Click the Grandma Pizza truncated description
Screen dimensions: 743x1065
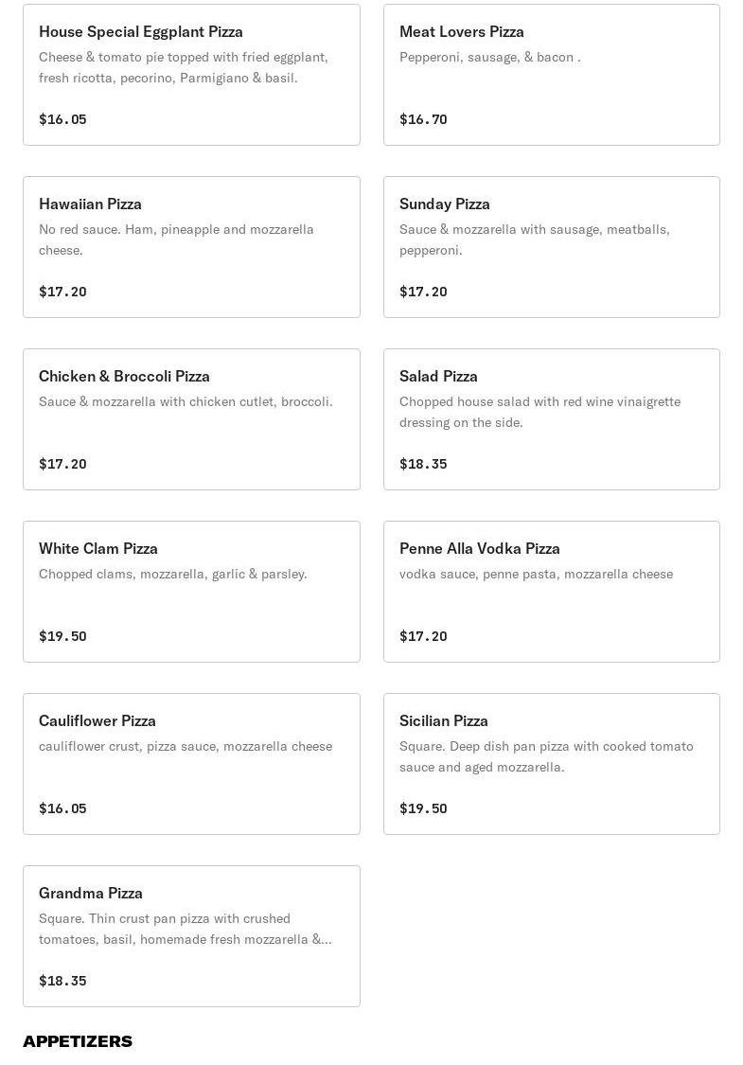[185, 929]
